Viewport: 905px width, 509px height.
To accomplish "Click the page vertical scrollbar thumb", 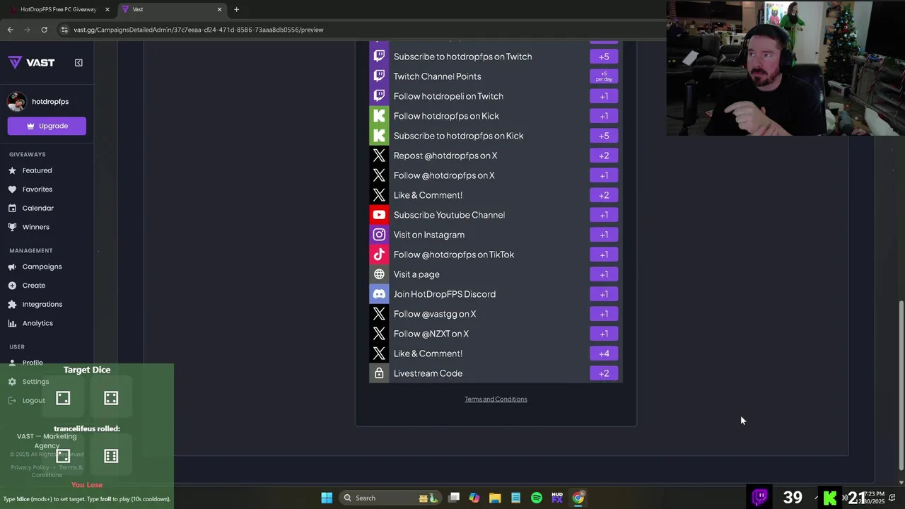I will [x=901, y=384].
